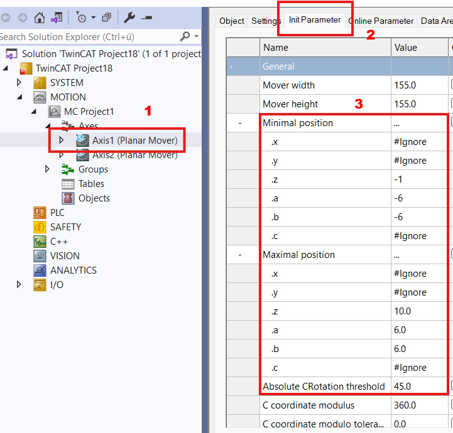Image resolution: width=453 pixels, height=433 pixels.
Task: Click the SAFETY icon
Action: pyautogui.click(x=40, y=227)
